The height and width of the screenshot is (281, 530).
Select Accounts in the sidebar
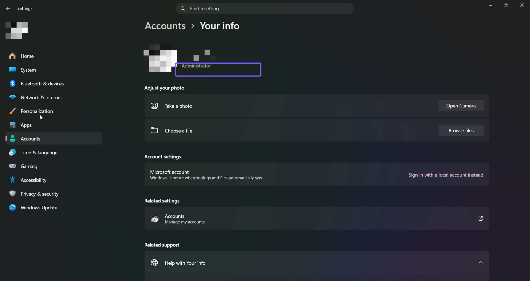click(54, 139)
